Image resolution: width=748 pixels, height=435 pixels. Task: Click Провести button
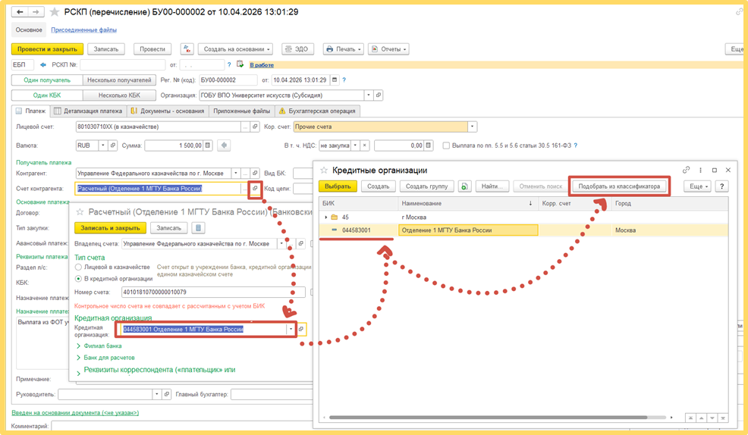(152, 49)
